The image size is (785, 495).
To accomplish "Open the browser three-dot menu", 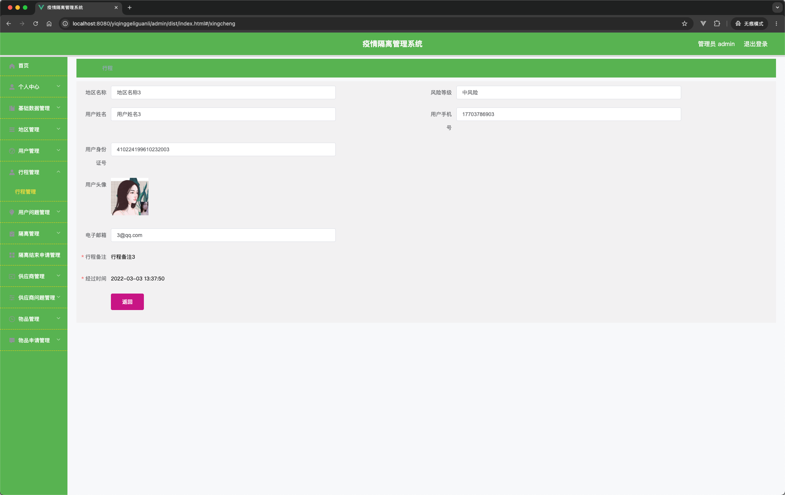I will (x=776, y=24).
